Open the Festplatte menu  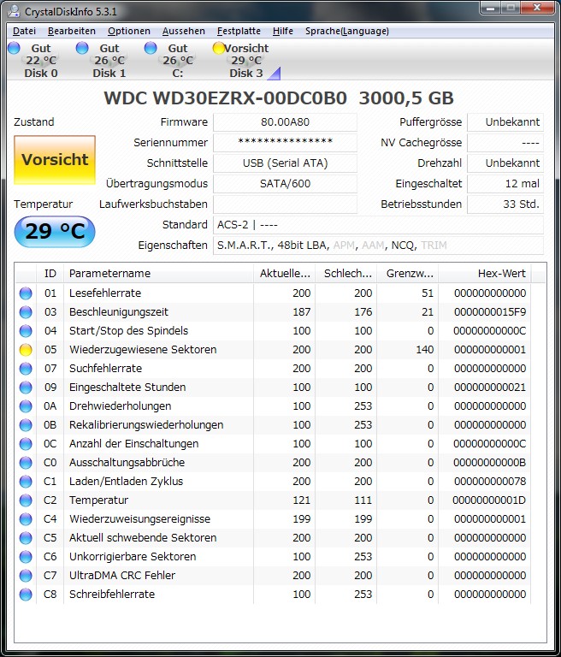(239, 31)
